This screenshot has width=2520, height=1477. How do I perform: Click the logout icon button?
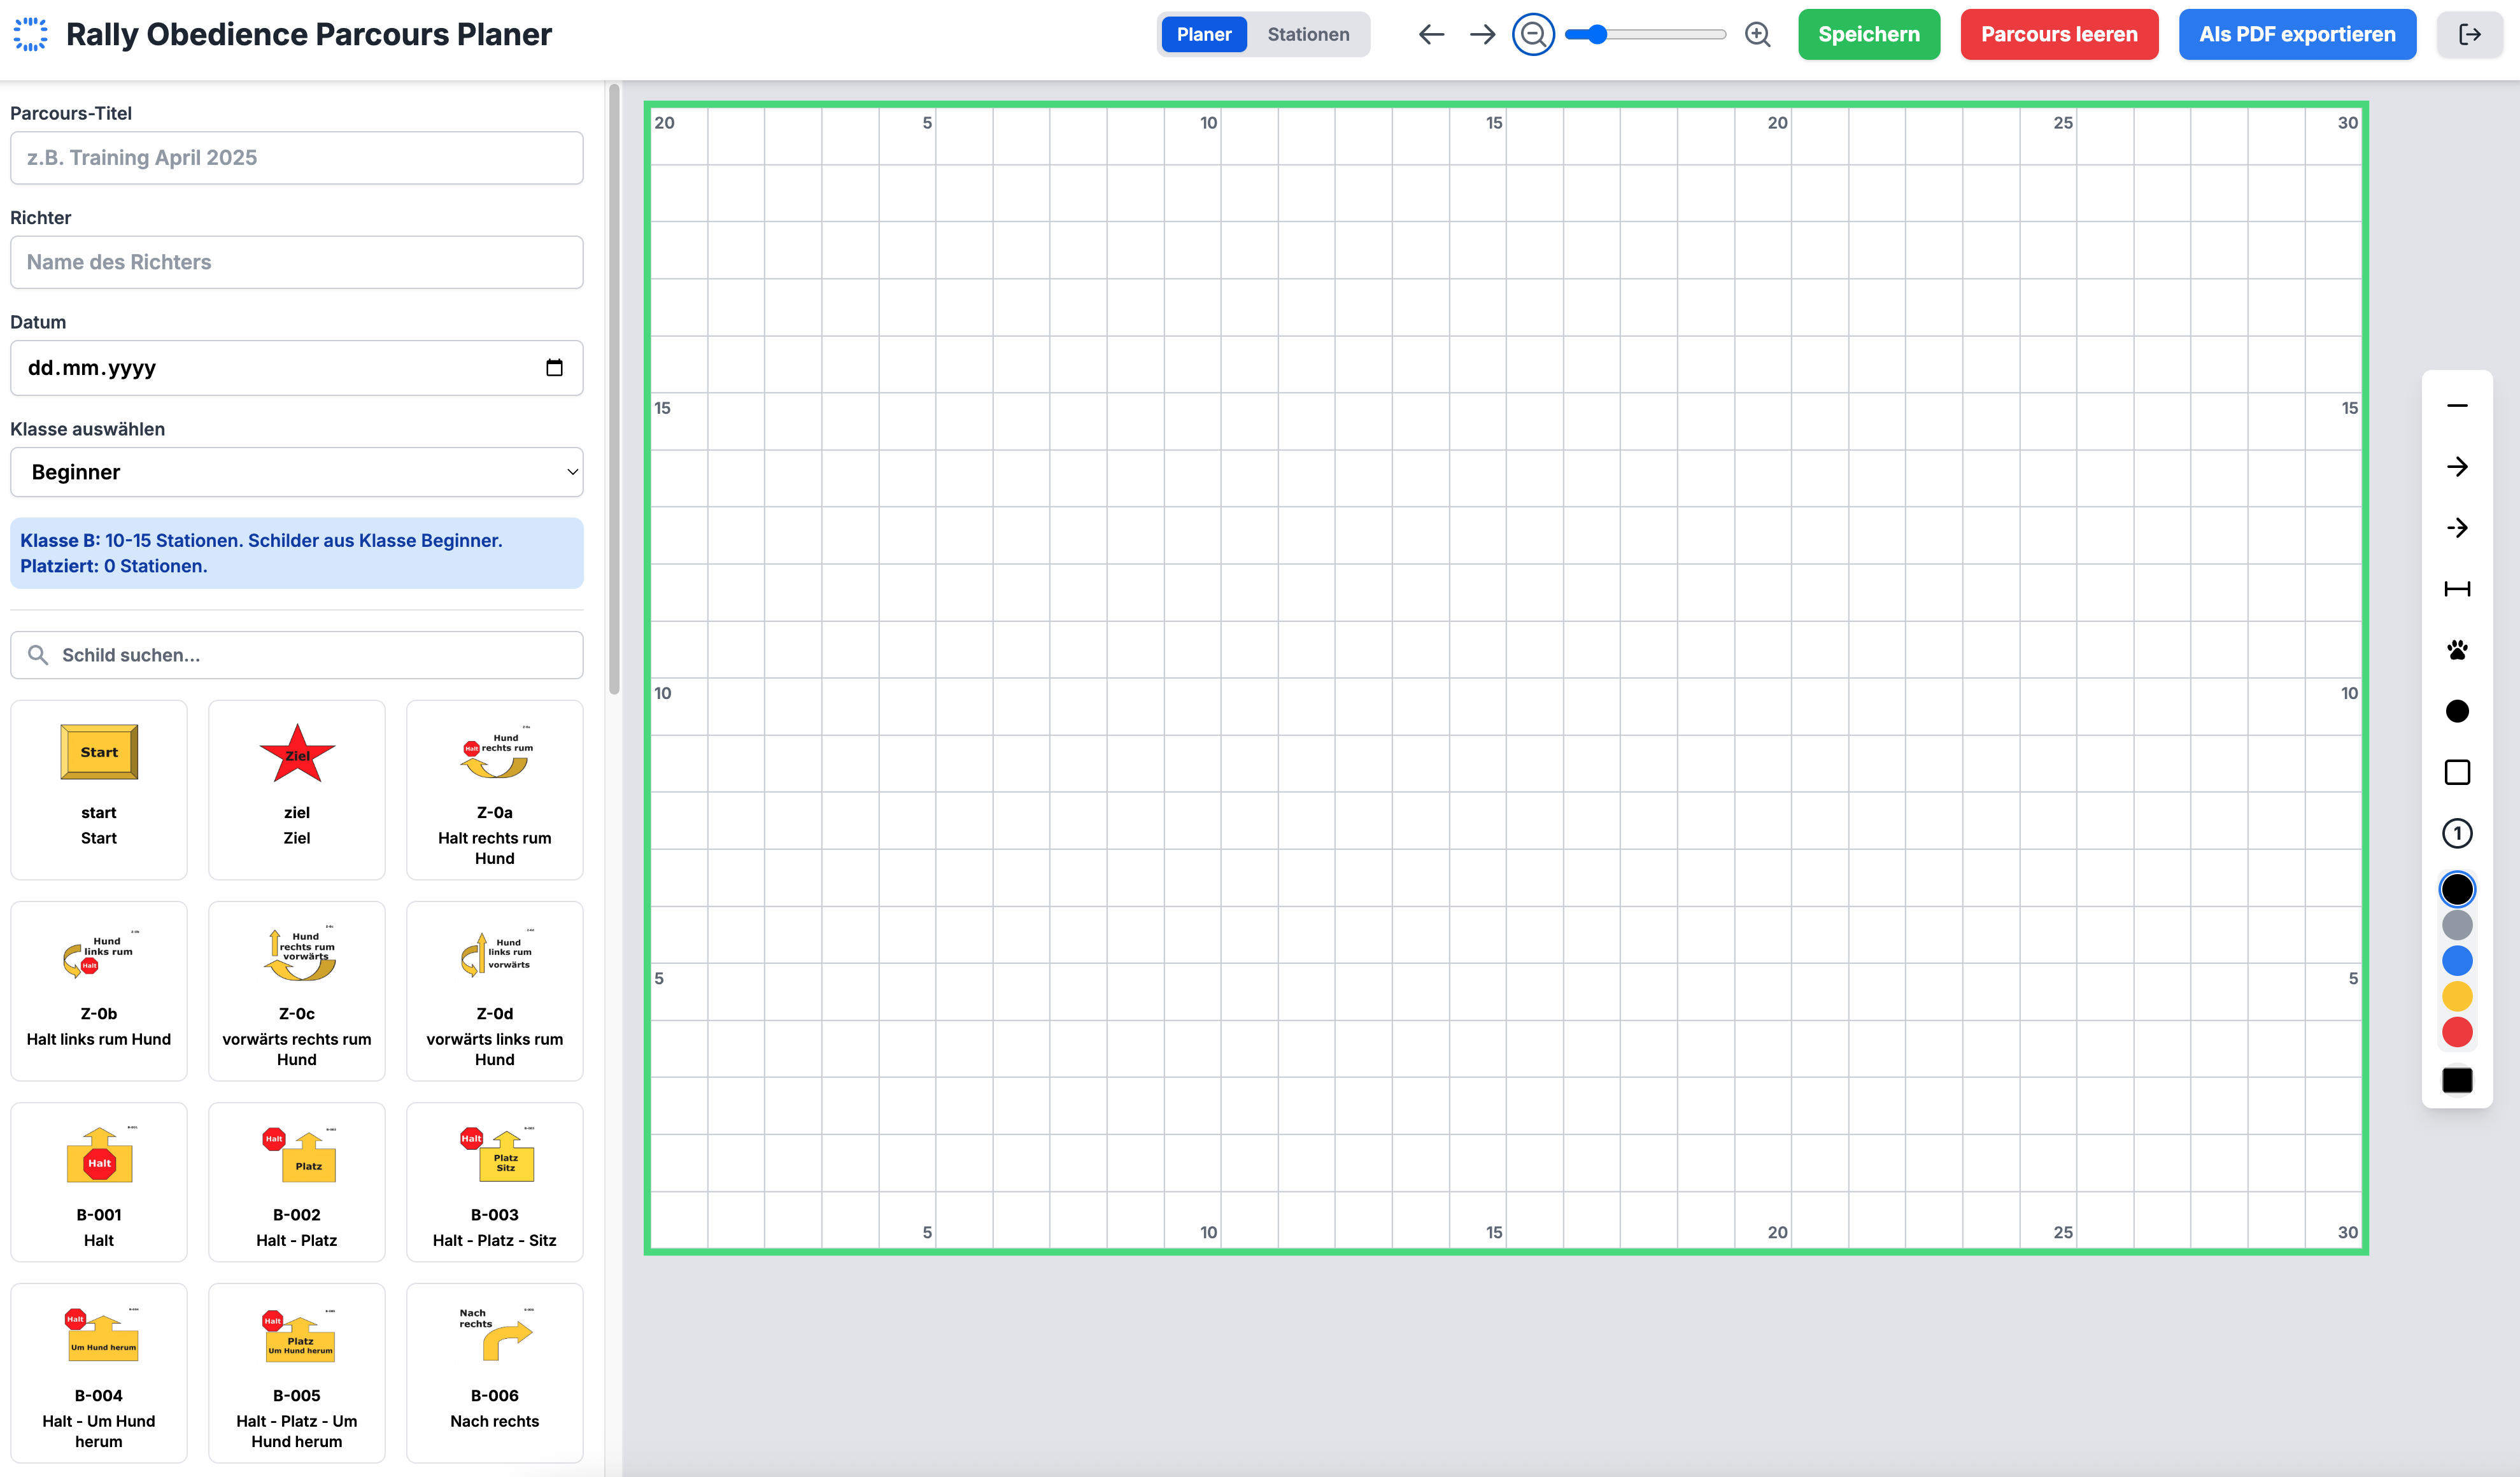tap(2469, 35)
